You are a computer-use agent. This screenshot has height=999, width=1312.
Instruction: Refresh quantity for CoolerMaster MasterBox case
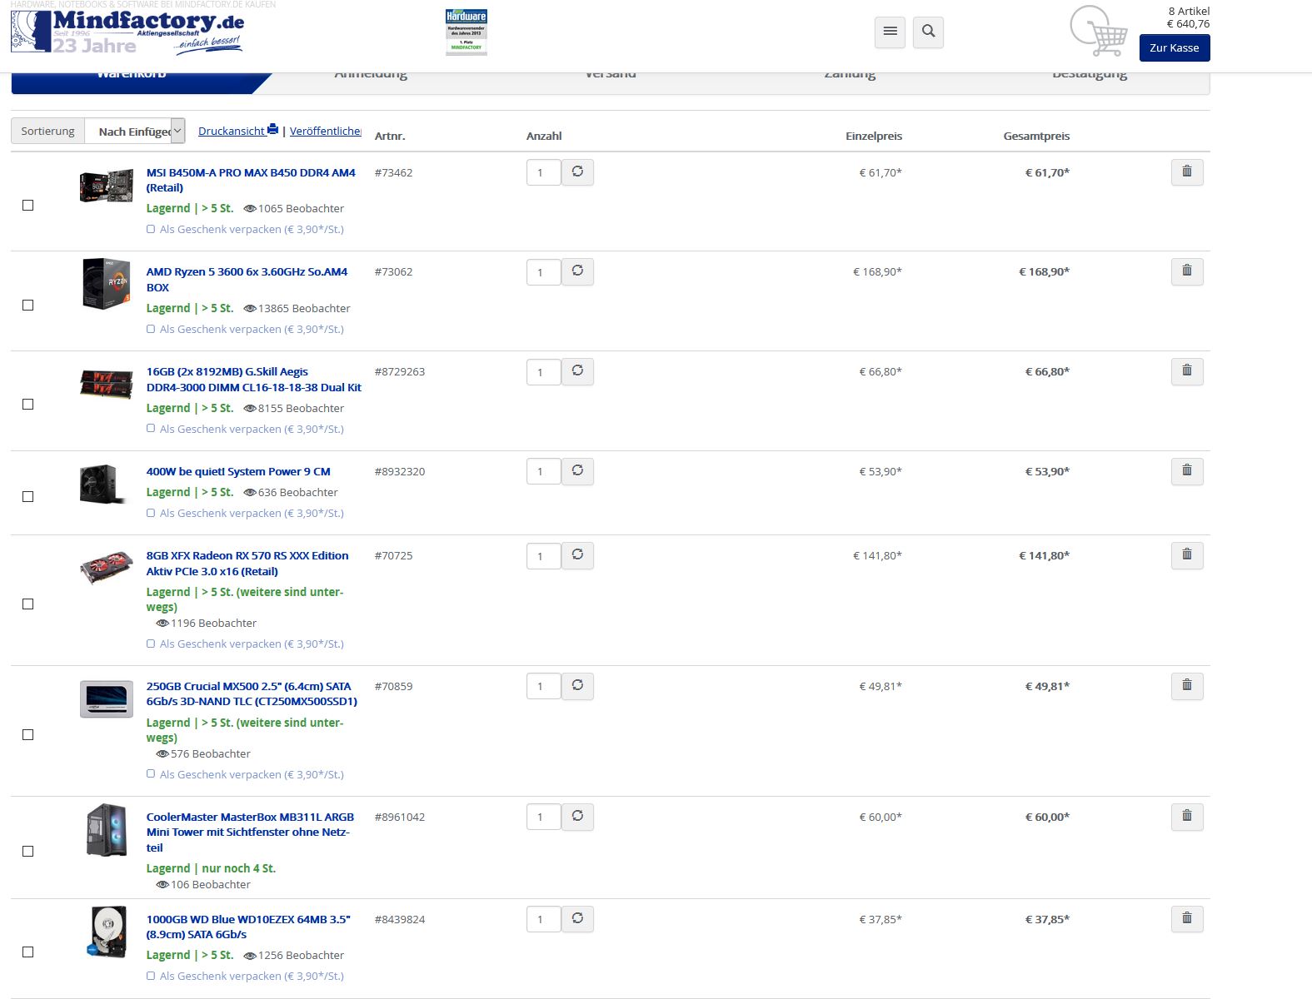(x=577, y=817)
